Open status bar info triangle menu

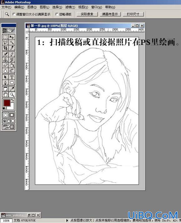(x=67, y=221)
